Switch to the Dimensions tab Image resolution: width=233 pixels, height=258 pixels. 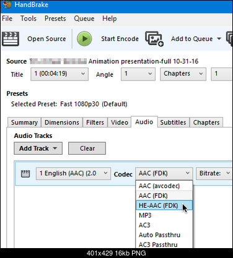coord(62,123)
